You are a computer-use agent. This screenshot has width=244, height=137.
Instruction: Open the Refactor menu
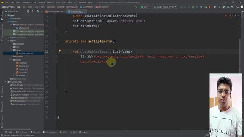[x=50, y=3]
